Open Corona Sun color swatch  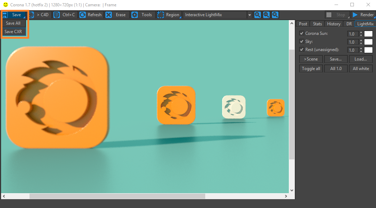[x=368, y=34]
